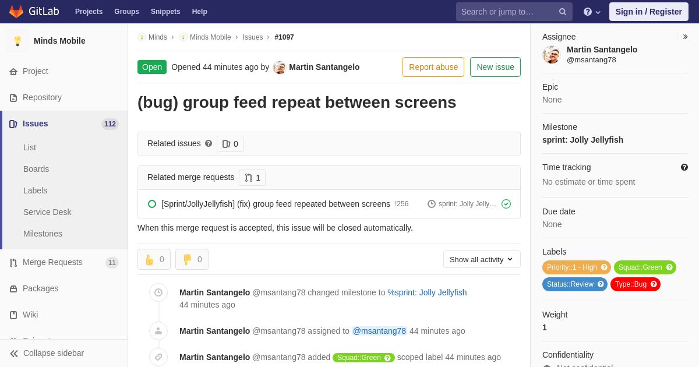
Task: Click the Related issues help icon
Action: (209, 143)
